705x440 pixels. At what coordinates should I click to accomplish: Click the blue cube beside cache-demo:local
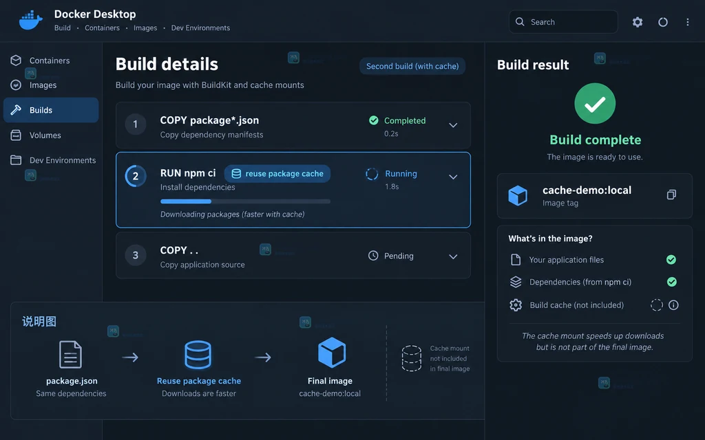[518, 195]
